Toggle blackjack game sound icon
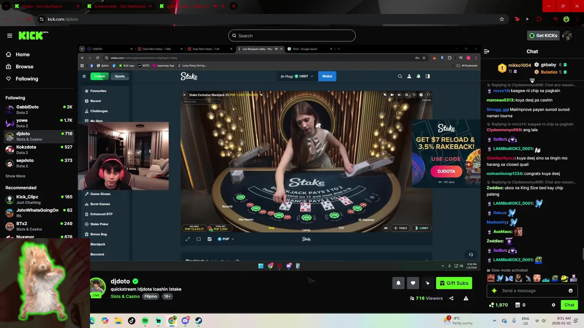584x328 pixels. coord(399,95)
